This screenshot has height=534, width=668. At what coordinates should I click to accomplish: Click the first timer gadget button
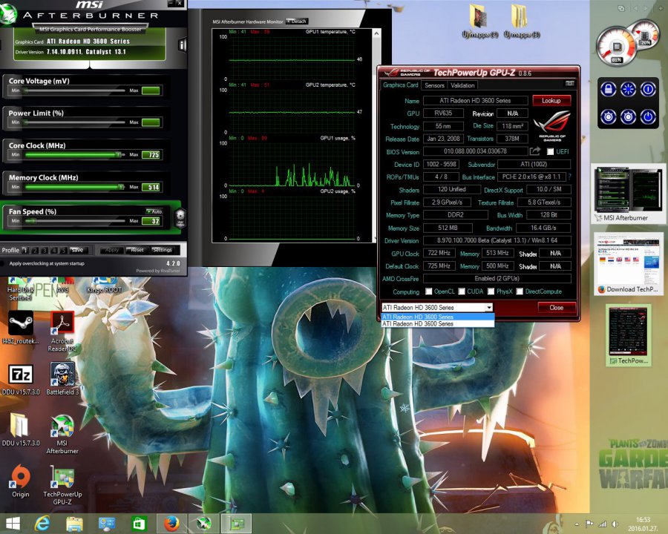[x=608, y=116]
